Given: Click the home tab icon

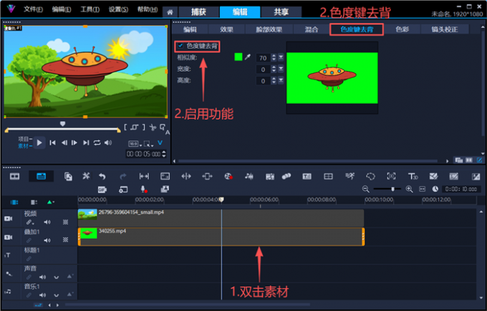Looking at the screenshot, I should pos(170,12).
